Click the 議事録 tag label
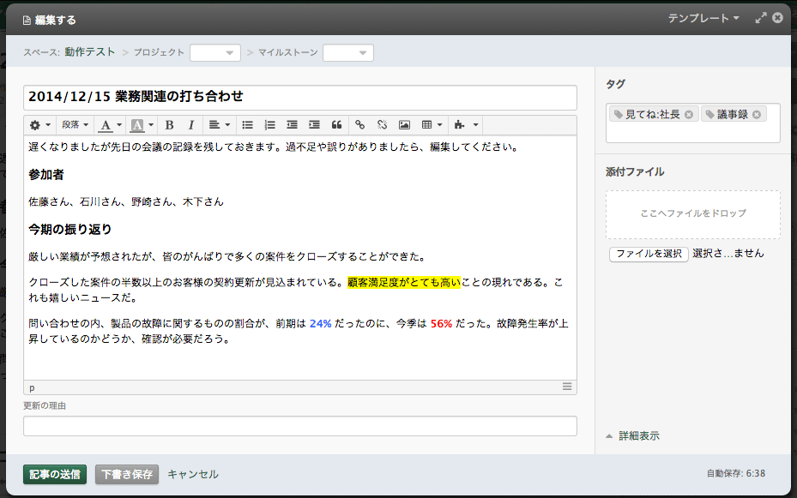797x498 pixels. pos(733,115)
